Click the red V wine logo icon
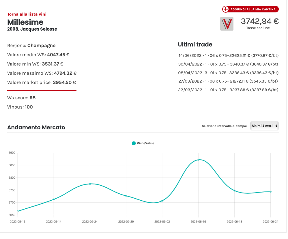 pos(227,24)
